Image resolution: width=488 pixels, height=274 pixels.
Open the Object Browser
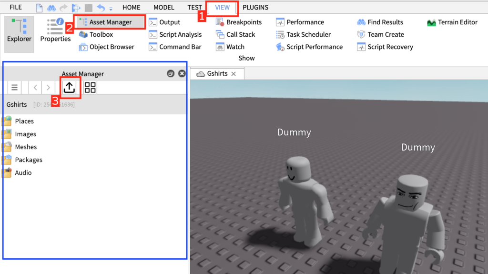coord(106,47)
